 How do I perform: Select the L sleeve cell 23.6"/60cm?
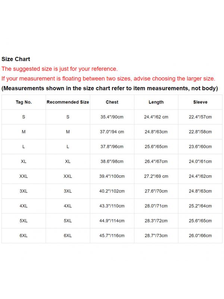pos(200,147)
